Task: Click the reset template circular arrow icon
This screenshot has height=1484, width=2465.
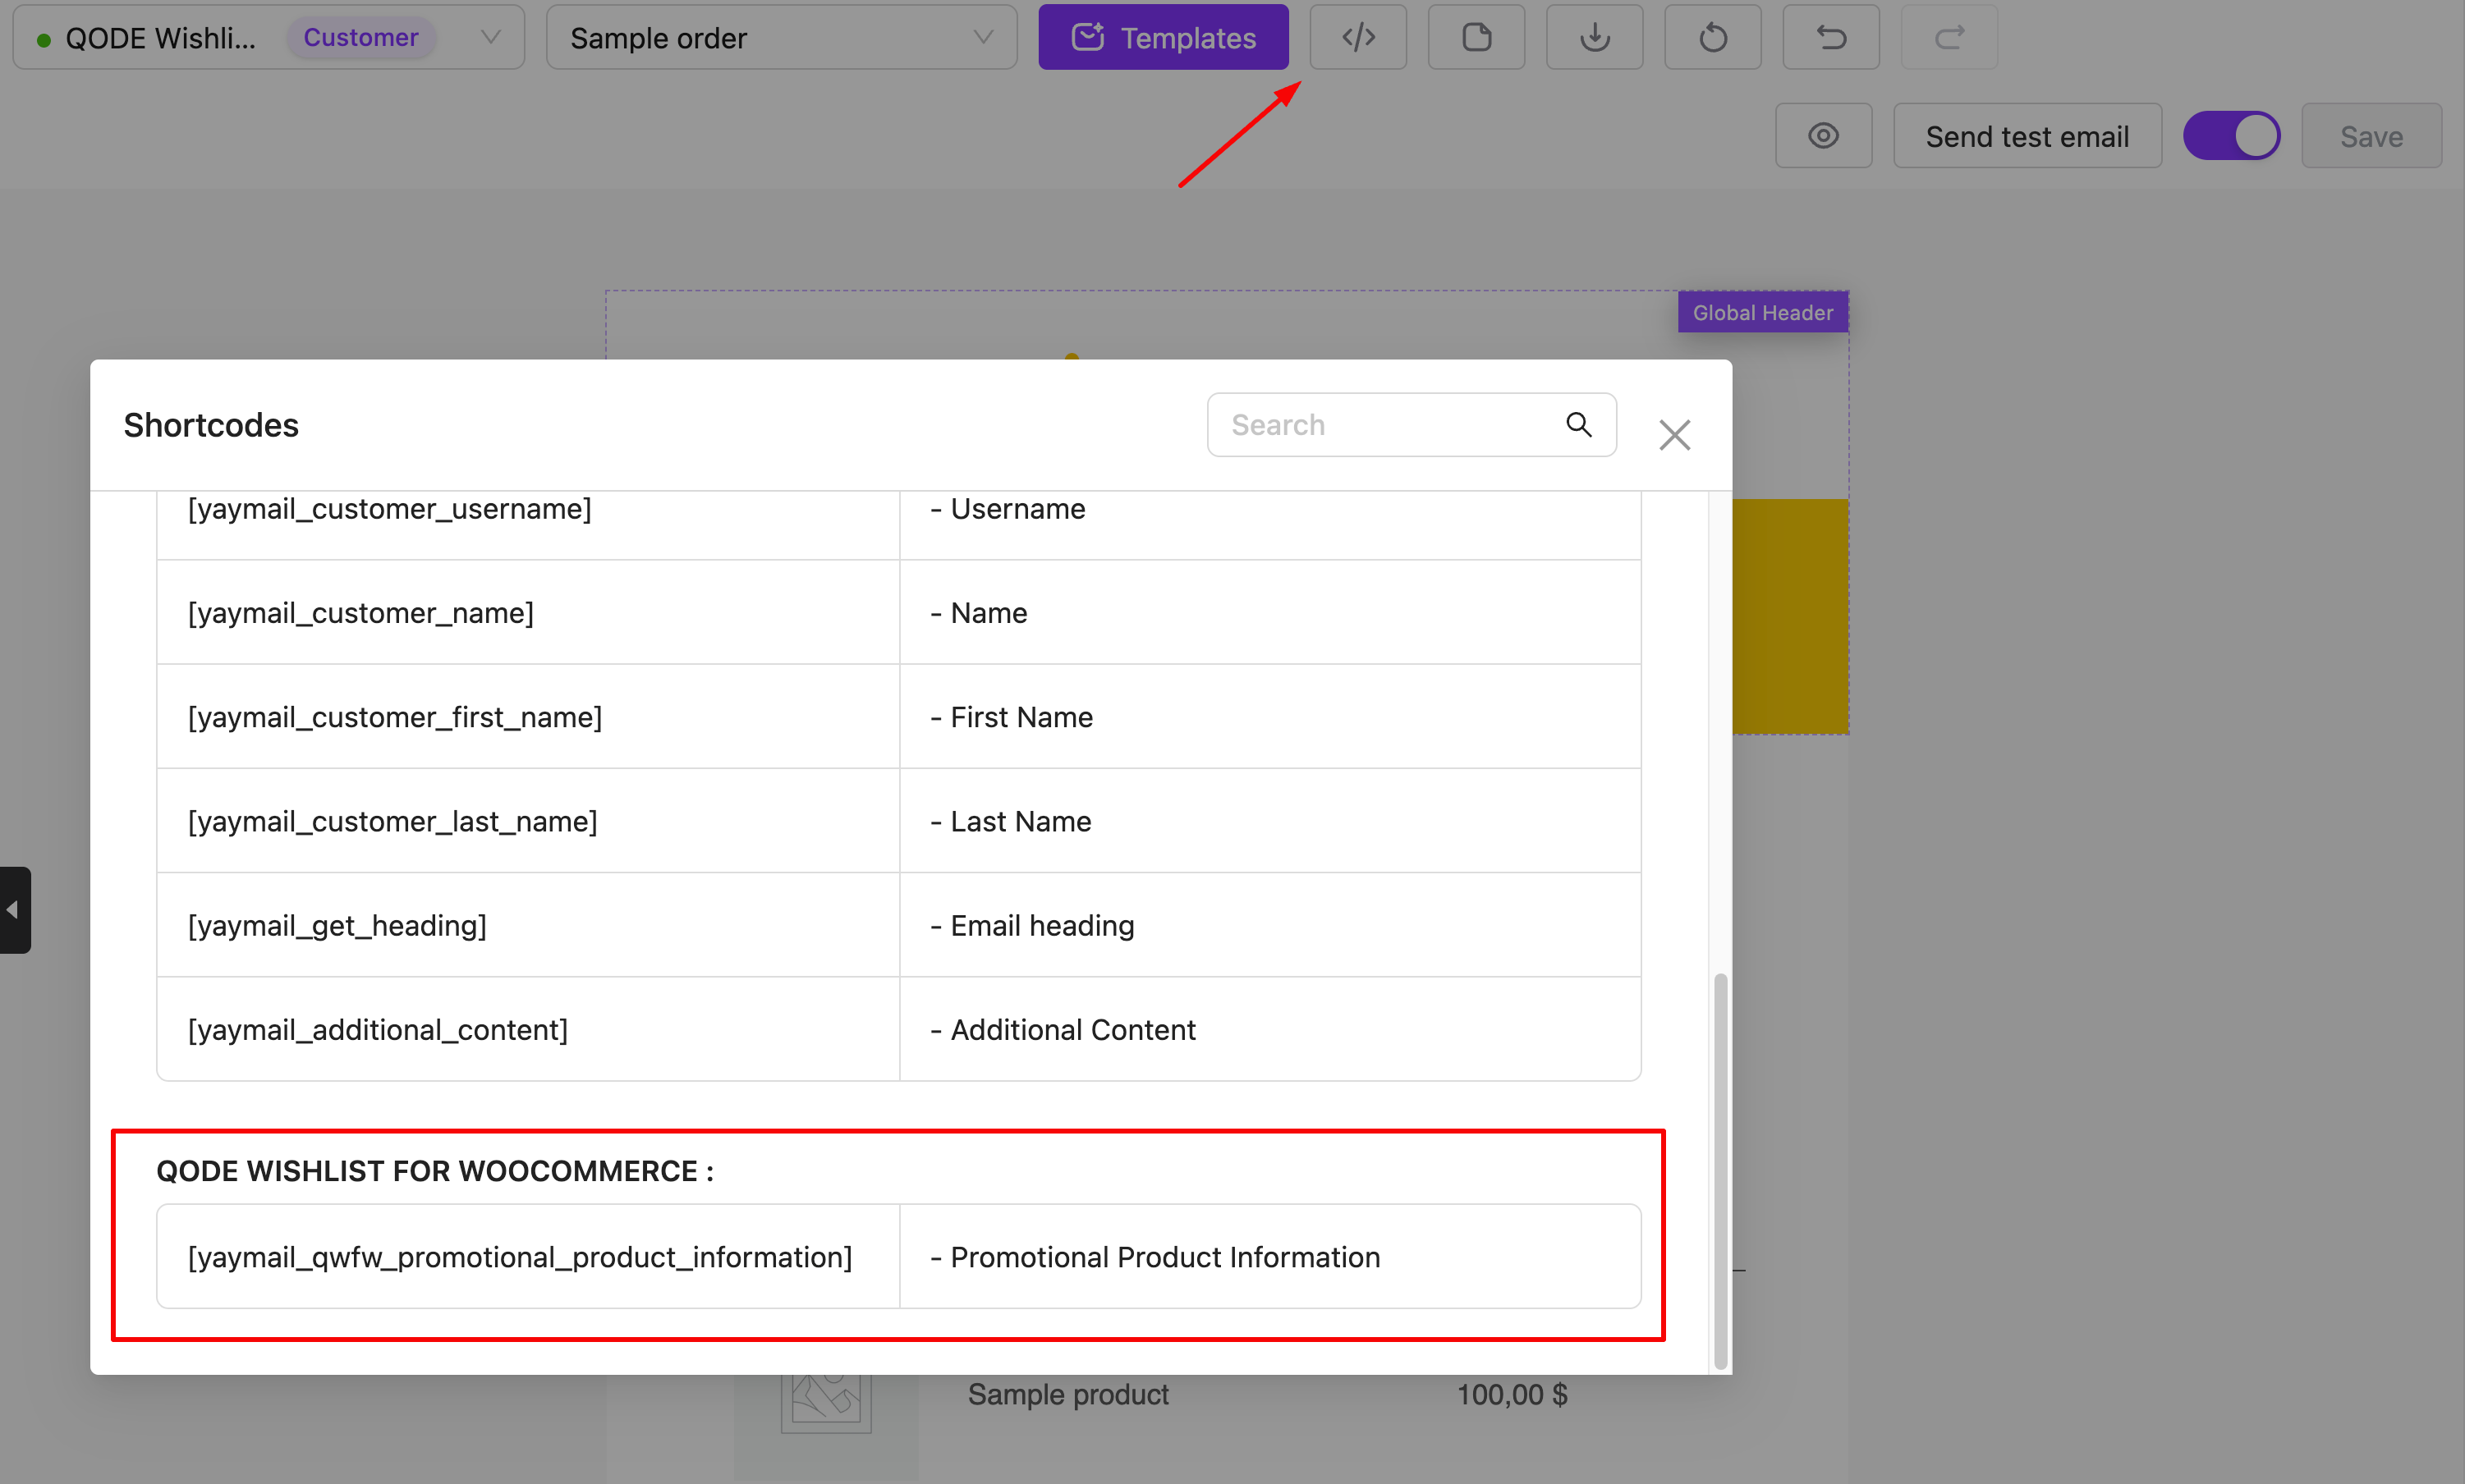Action: [1712, 37]
